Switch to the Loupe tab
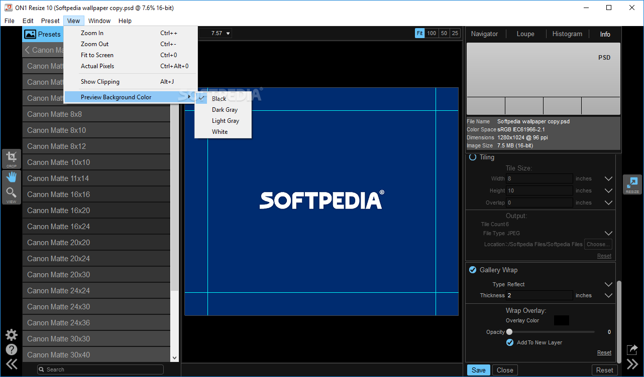 pos(525,34)
